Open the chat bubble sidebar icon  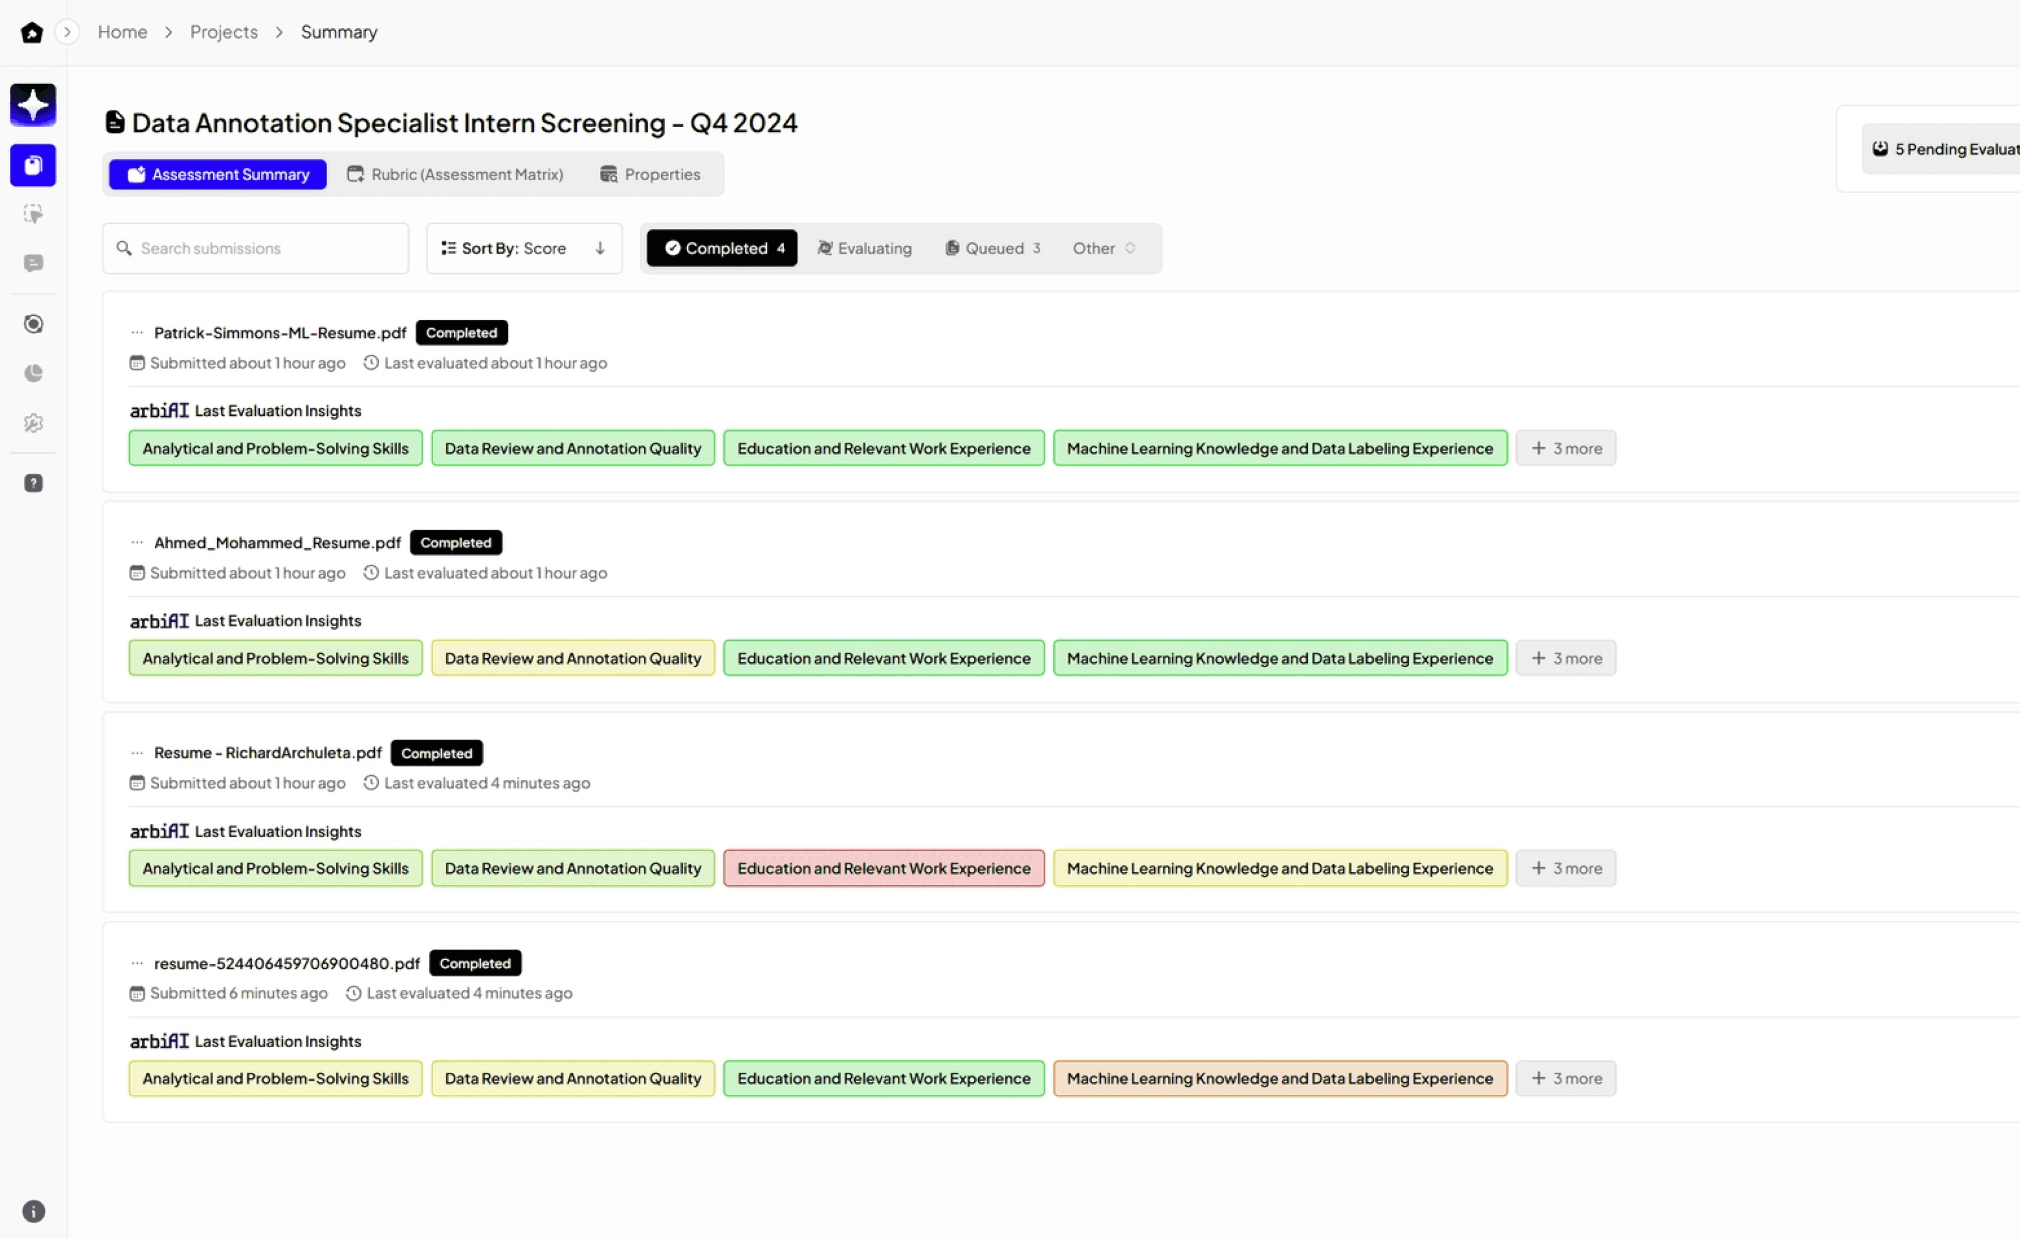click(33, 263)
